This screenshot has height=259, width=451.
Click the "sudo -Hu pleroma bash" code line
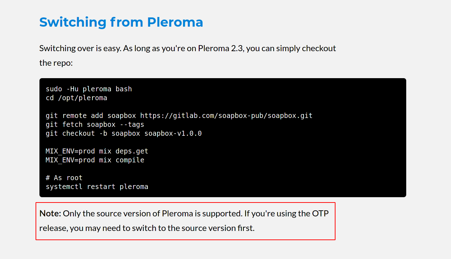89,89
